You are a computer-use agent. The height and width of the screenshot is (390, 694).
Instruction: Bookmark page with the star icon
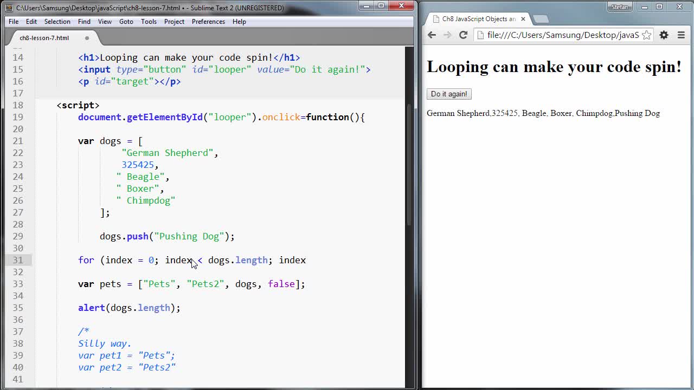pyautogui.click(x=646, y=35)
